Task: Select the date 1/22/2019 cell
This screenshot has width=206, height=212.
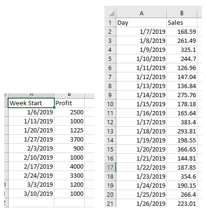Action: (x=142, y=167)
